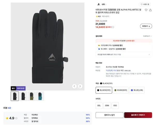Click the heart wishlist icon beside the title
The image size is (155, 126).
coord(146,10)
